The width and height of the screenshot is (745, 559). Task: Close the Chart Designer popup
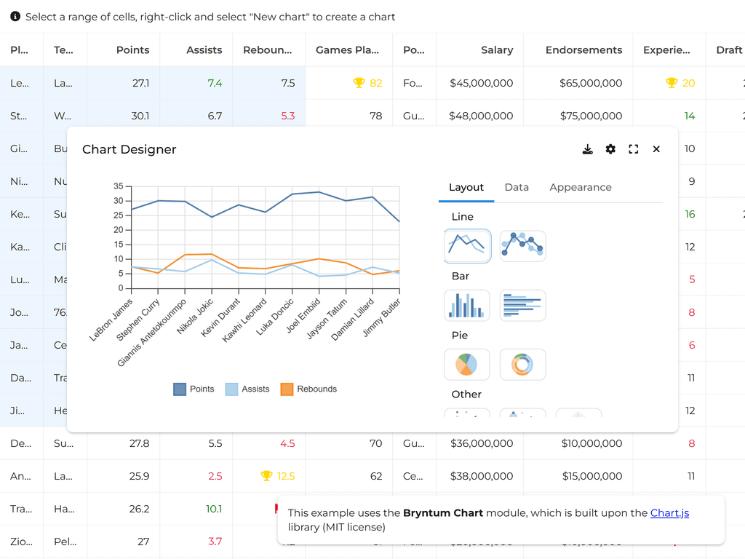[x=656, y=149]
